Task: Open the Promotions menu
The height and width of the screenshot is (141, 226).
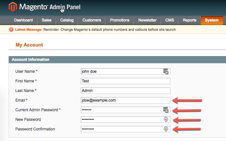Action: click(120, 20)
